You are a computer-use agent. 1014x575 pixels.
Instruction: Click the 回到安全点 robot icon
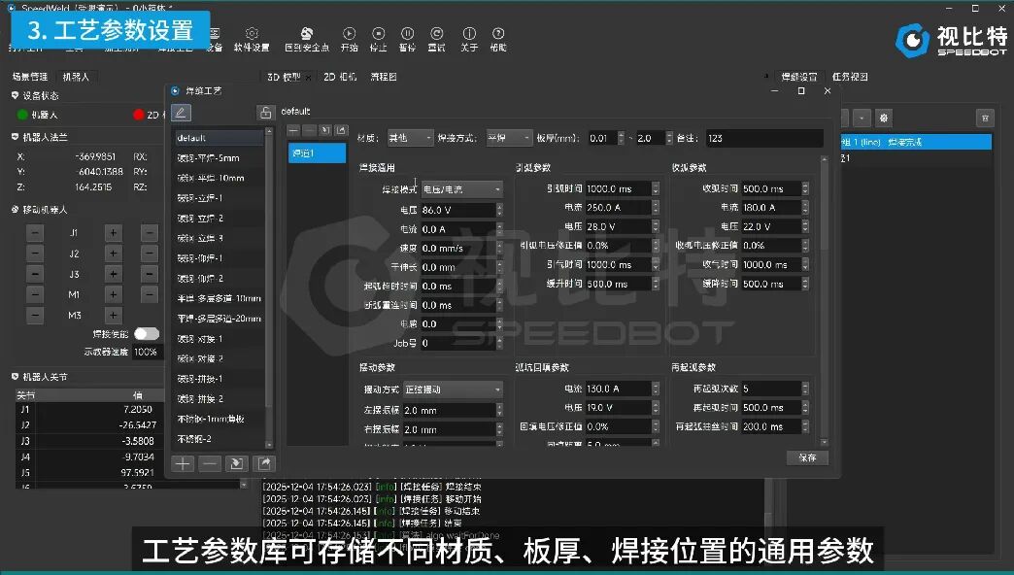(307, 40)
